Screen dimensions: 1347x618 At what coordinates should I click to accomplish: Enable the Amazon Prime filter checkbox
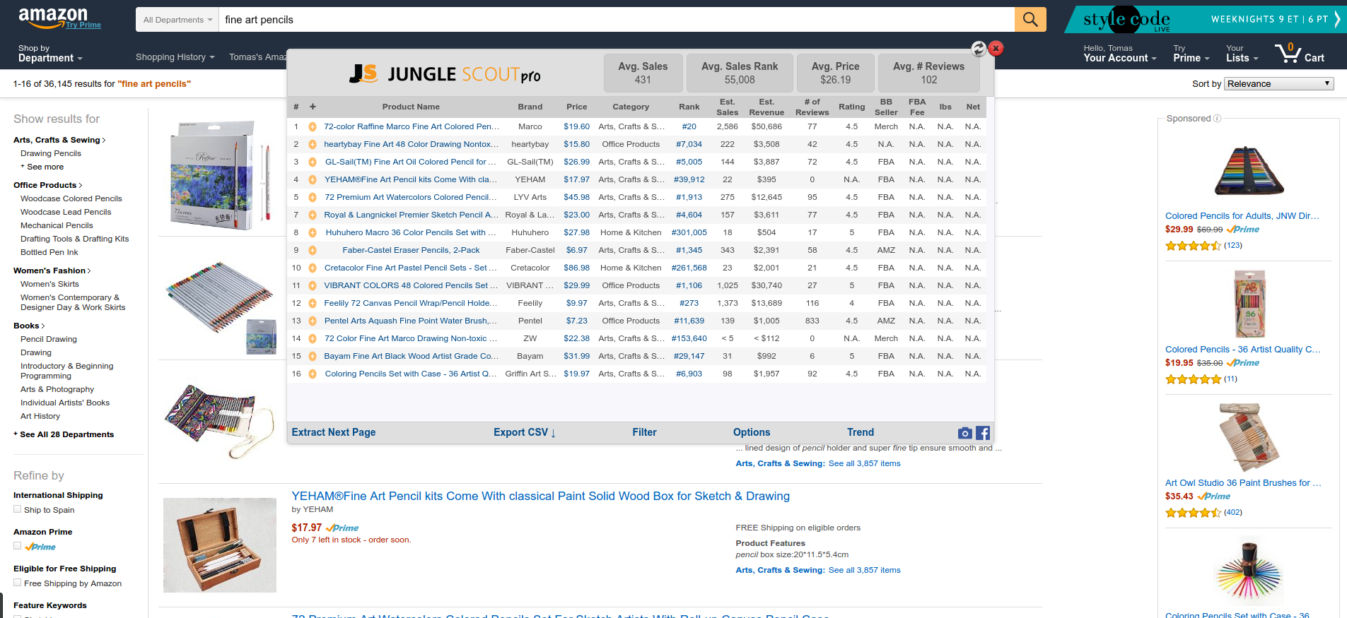(x=17, y=546)
